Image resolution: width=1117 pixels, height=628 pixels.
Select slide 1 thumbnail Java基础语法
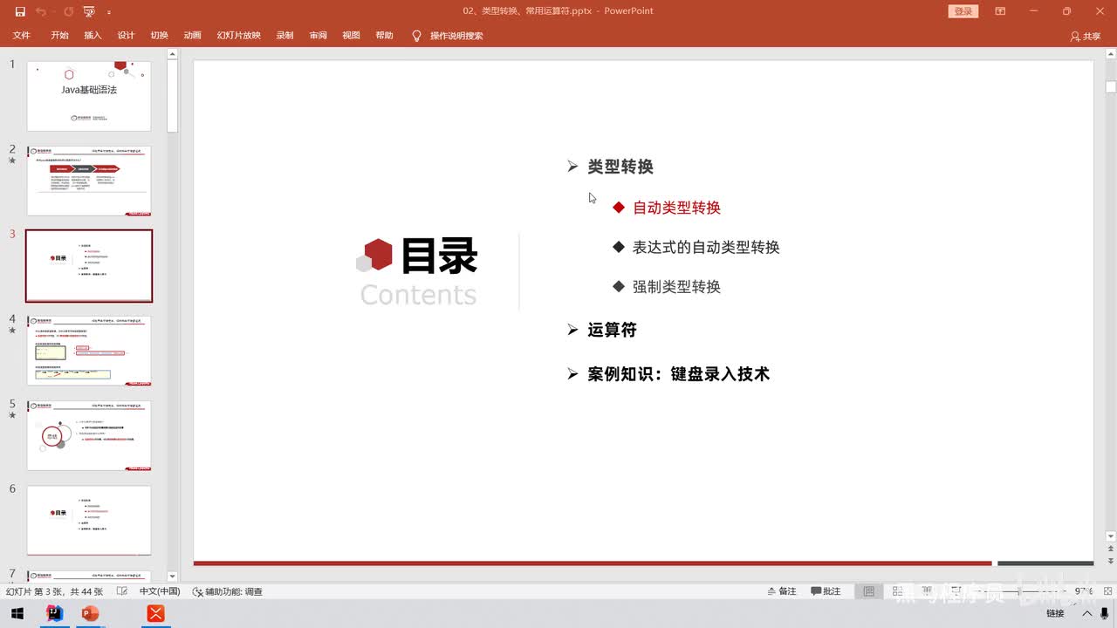coord(89,96)
